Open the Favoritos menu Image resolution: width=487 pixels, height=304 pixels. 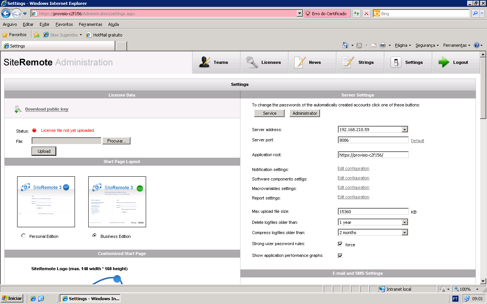point(64,24)
